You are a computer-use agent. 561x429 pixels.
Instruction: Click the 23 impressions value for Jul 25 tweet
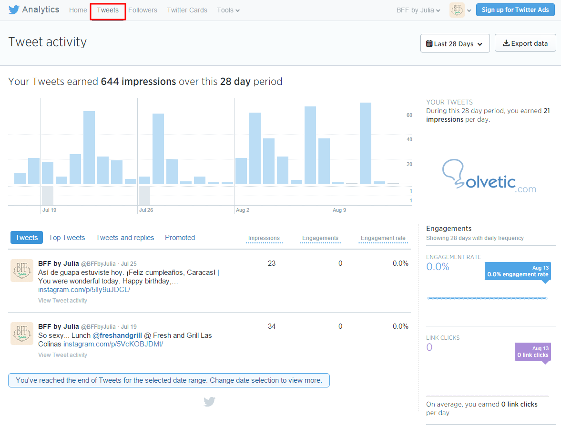pos(272,263)
